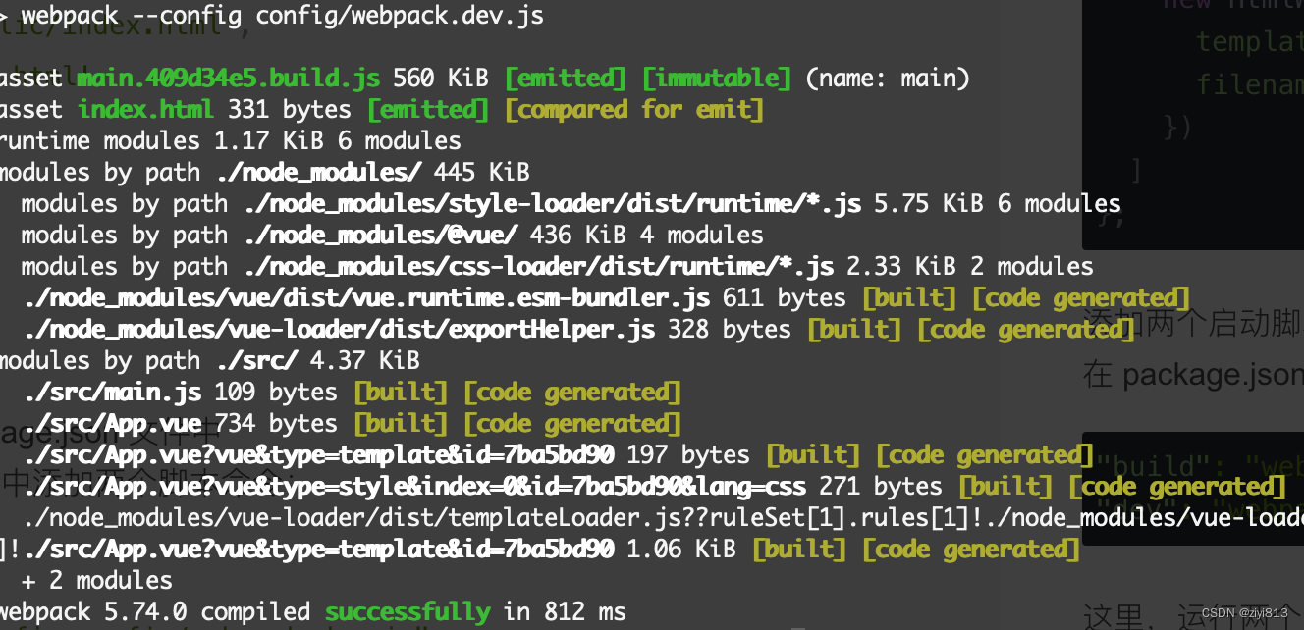Select the ./node_modules/ 445 KiB path line
This screenshot has width=1304, height=630.
pyautogui.click(x=263, y=172)
